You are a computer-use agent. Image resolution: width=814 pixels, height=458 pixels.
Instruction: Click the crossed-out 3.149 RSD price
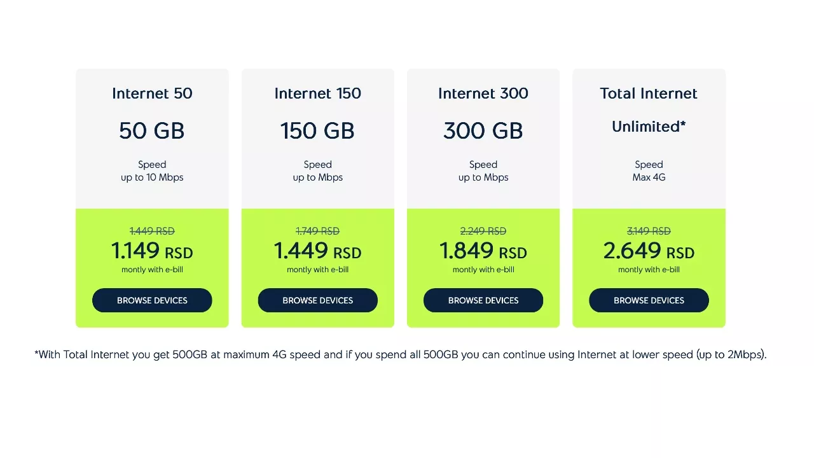pos(649,231)
